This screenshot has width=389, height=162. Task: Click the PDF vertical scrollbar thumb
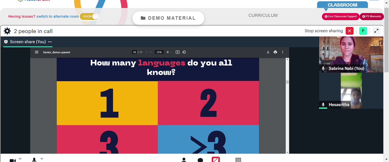pos(287,82)
